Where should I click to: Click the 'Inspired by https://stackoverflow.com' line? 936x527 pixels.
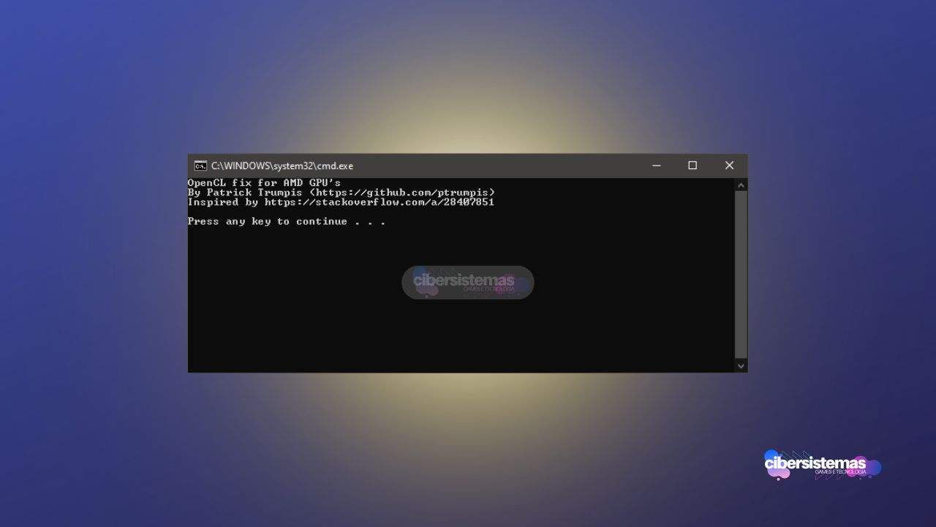(x=341, y=202)
